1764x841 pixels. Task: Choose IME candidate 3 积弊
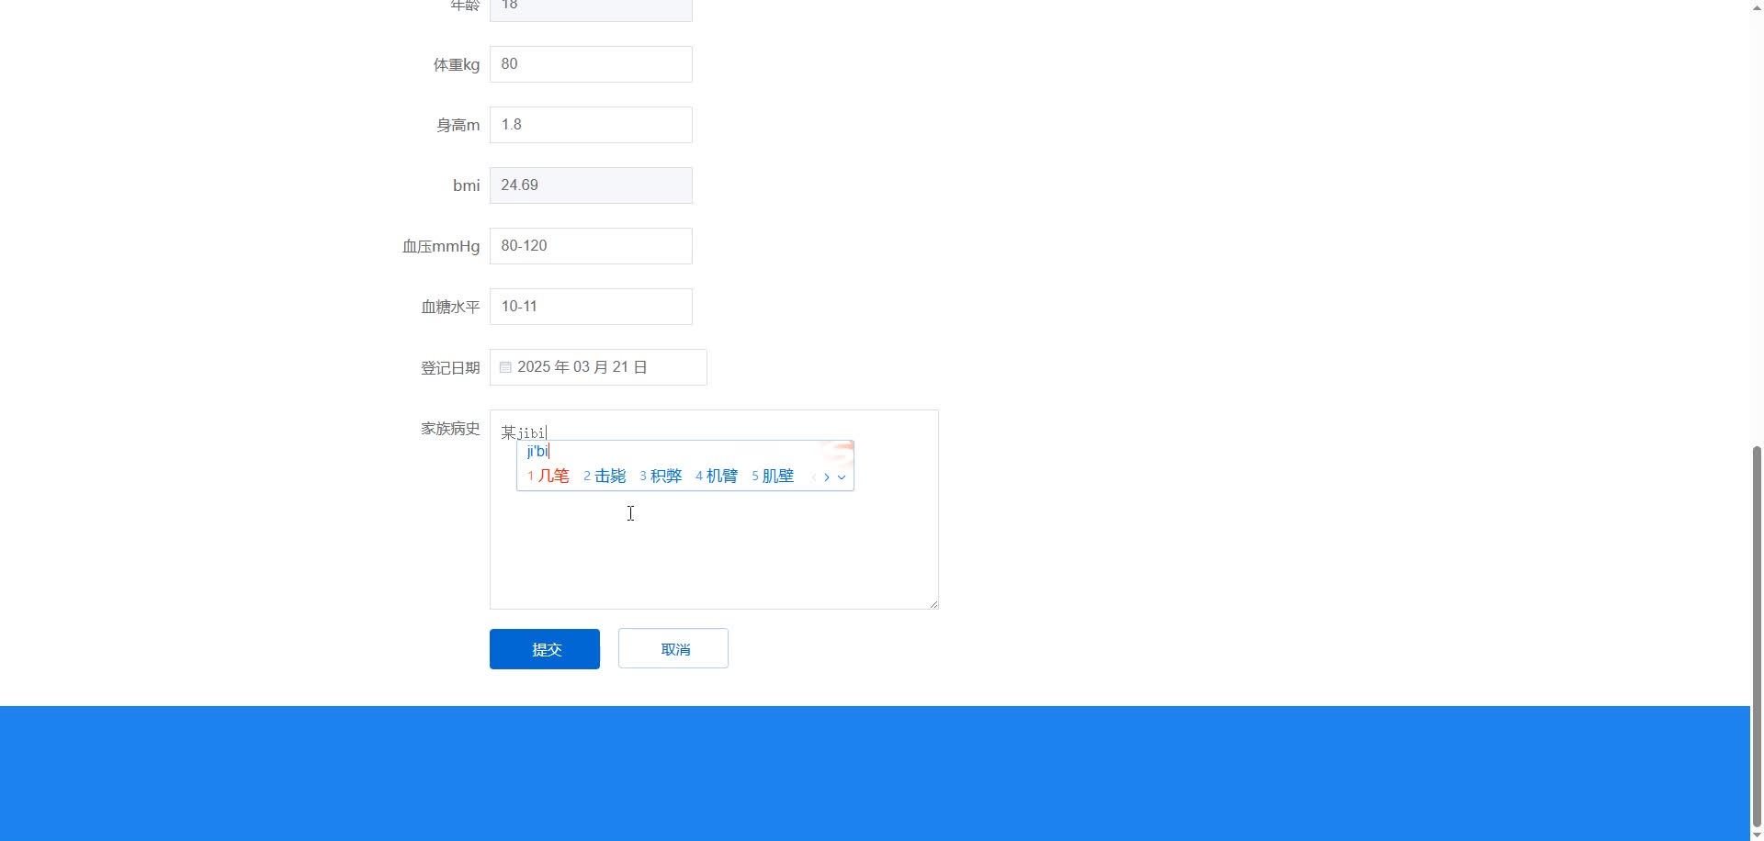(661, 476)
